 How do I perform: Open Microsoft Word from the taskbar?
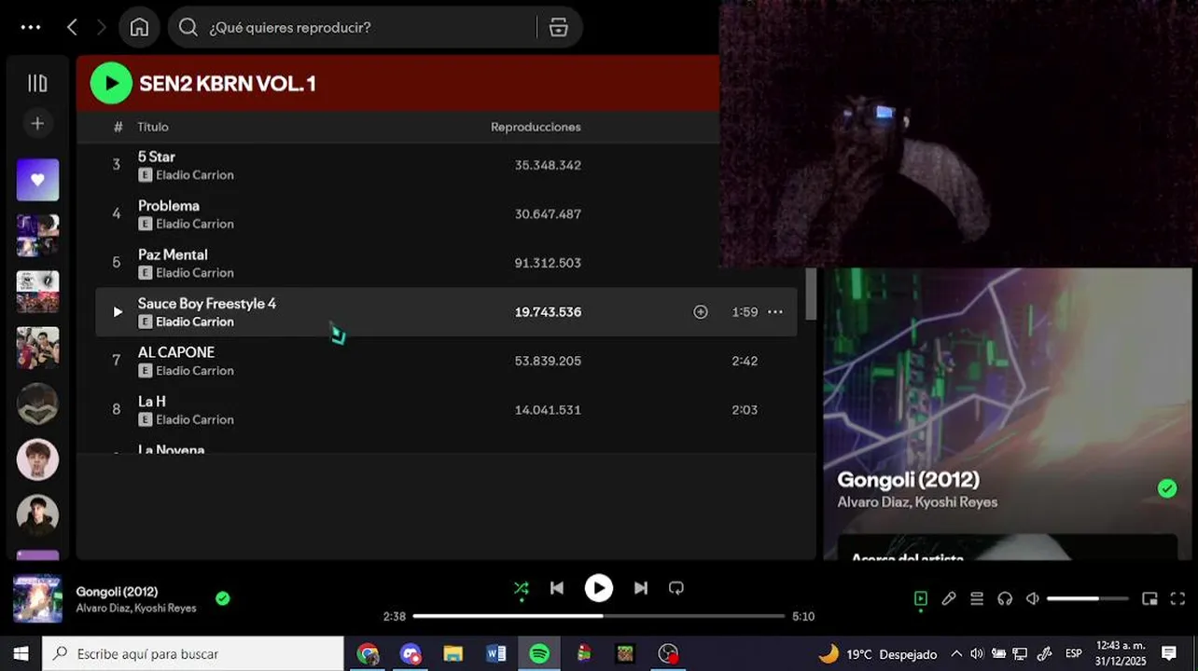pyautogui.click(x=496, y=653)
